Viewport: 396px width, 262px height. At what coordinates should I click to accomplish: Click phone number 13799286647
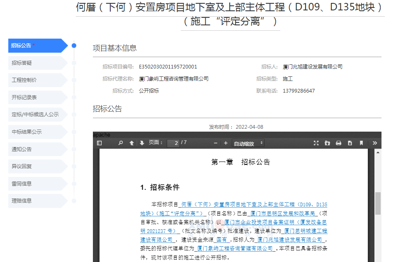tap(299, 91)
